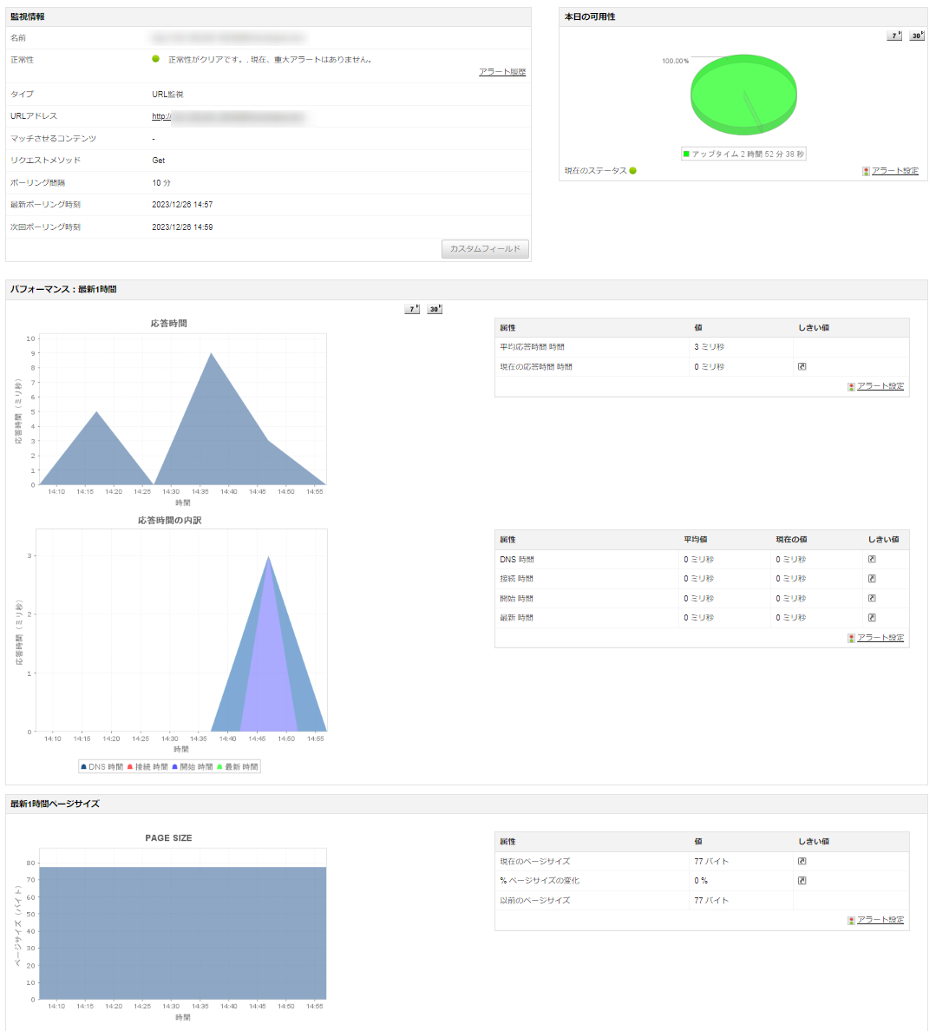Open threshold icon for 接続 時間 row
936x1031 pixels.
(872, 578)
